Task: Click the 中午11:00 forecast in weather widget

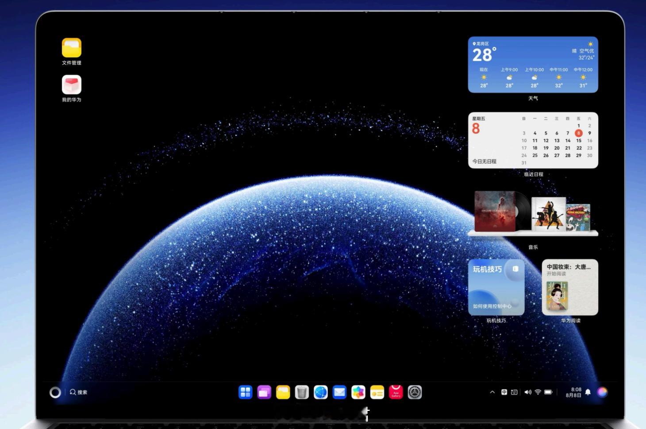Action: tap(559, 77)
